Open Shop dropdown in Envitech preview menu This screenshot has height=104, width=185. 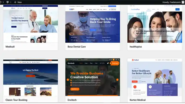pyautogui.click(x=96, y=63)
